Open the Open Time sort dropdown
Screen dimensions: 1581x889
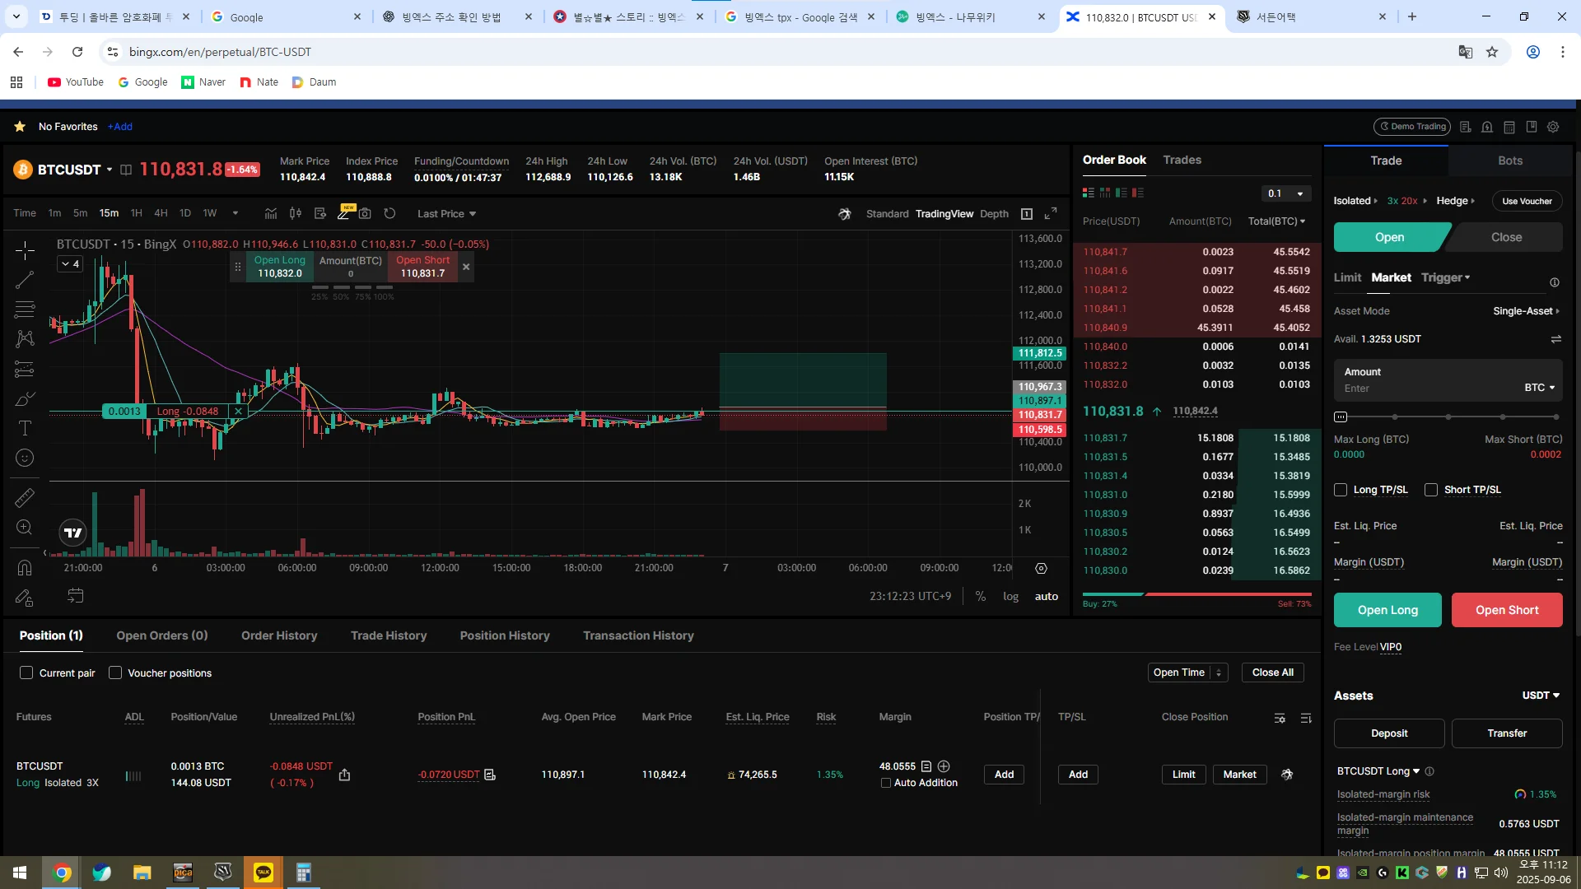pyautogui.click(x=1187, y=673)
